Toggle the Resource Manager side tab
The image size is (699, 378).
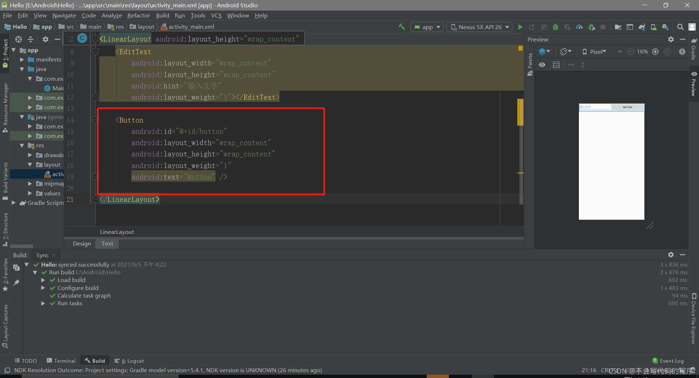5,108
